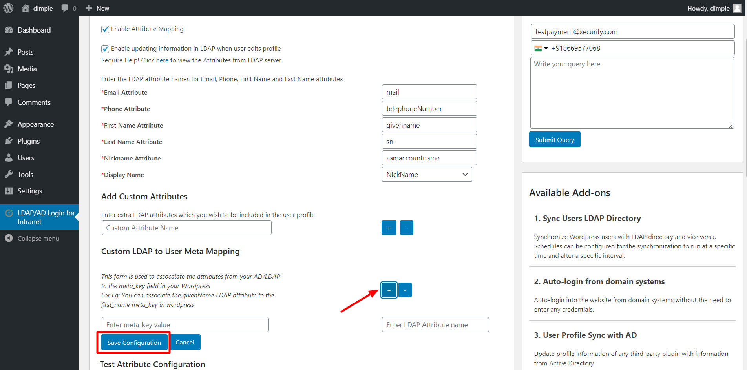Disable updating information in LDAP on profile edit
The height and width of the screenshot is (370, 747).
pyautogui.click(x=105, y=49)
